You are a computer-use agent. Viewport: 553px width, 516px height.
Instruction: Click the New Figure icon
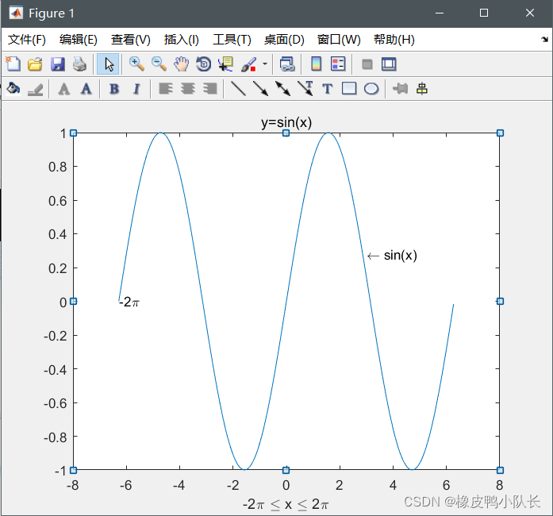13,64
